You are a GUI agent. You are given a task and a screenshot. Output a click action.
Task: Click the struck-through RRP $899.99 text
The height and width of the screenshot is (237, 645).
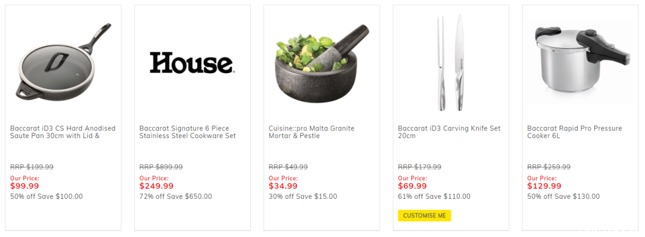pyautogui.click(x=161, y=167)
